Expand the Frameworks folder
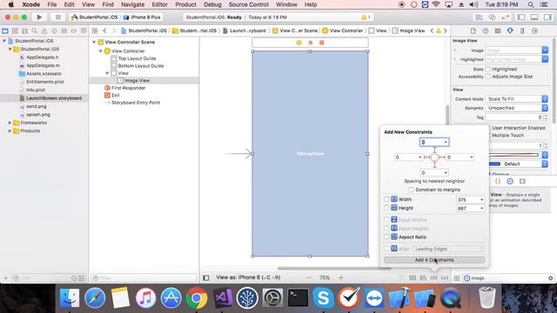The image size is (557, 313). click(10, 123)
